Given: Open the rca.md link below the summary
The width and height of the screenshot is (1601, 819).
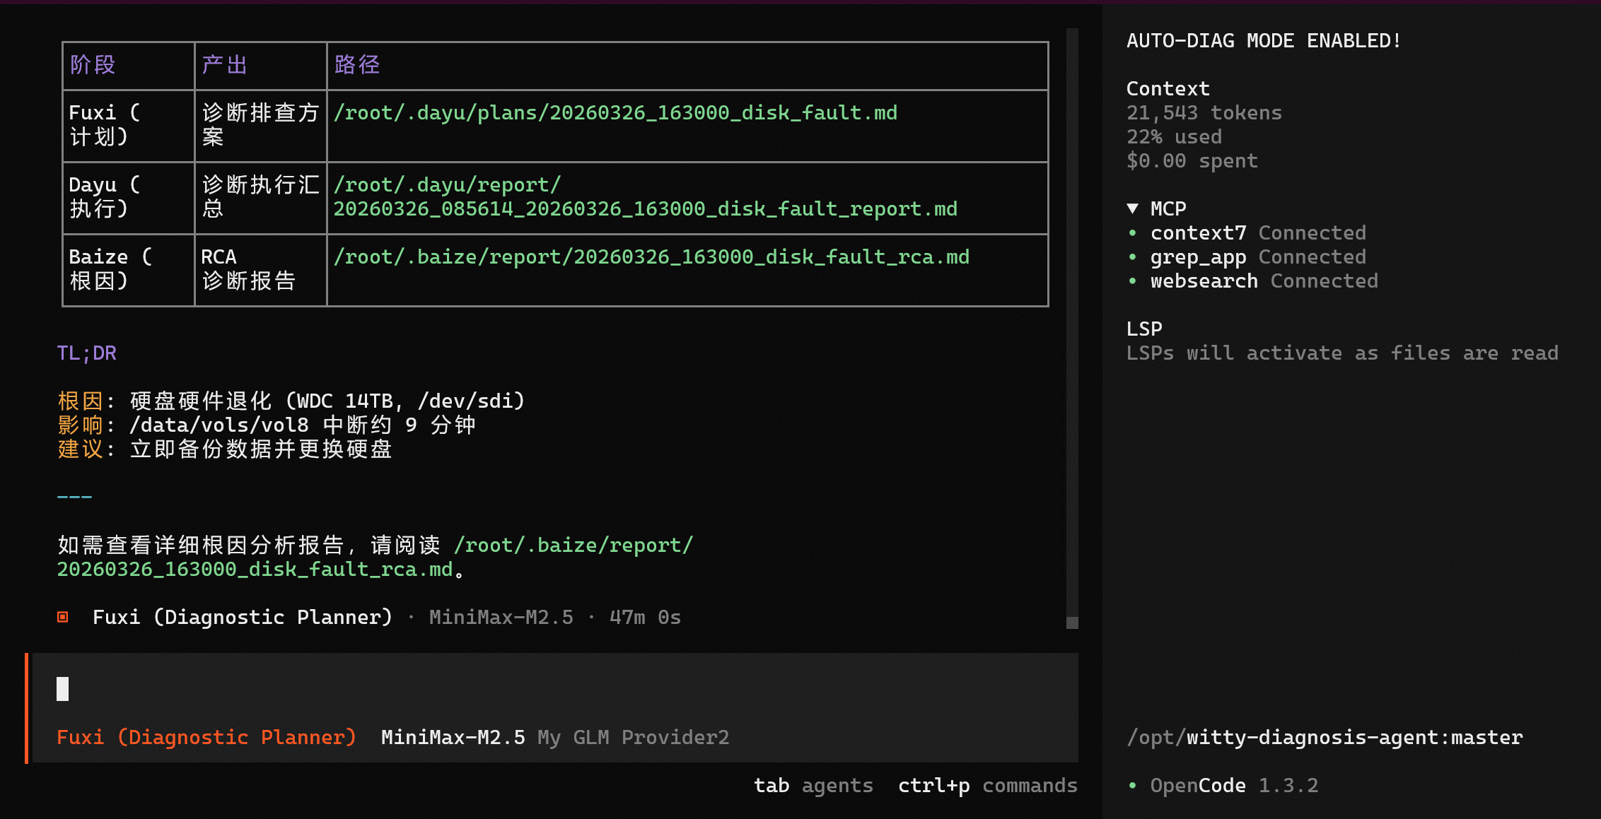Looking at the screenshot, I should click(x=255, y=570).
